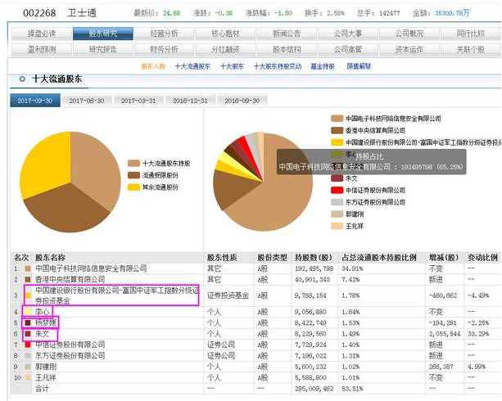Select shareholder 李心 in table

pos(43,312)
